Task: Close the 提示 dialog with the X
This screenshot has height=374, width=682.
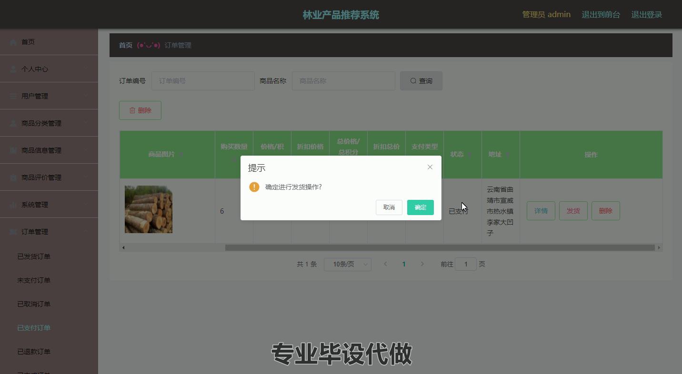Action: coord(430,167)
